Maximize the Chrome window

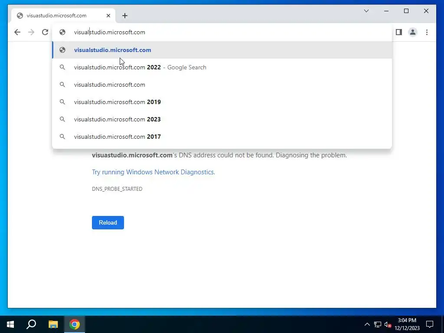tap(406, 11)
